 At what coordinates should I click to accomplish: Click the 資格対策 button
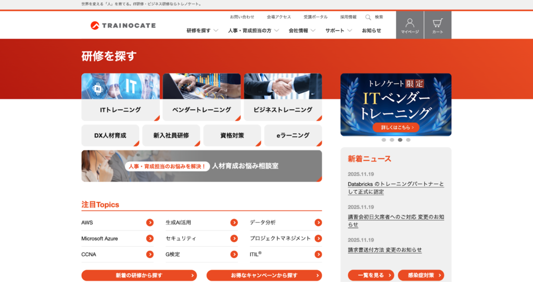point(232,135)
